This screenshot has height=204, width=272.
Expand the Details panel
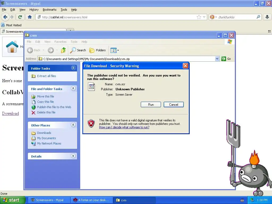point(73,156)
